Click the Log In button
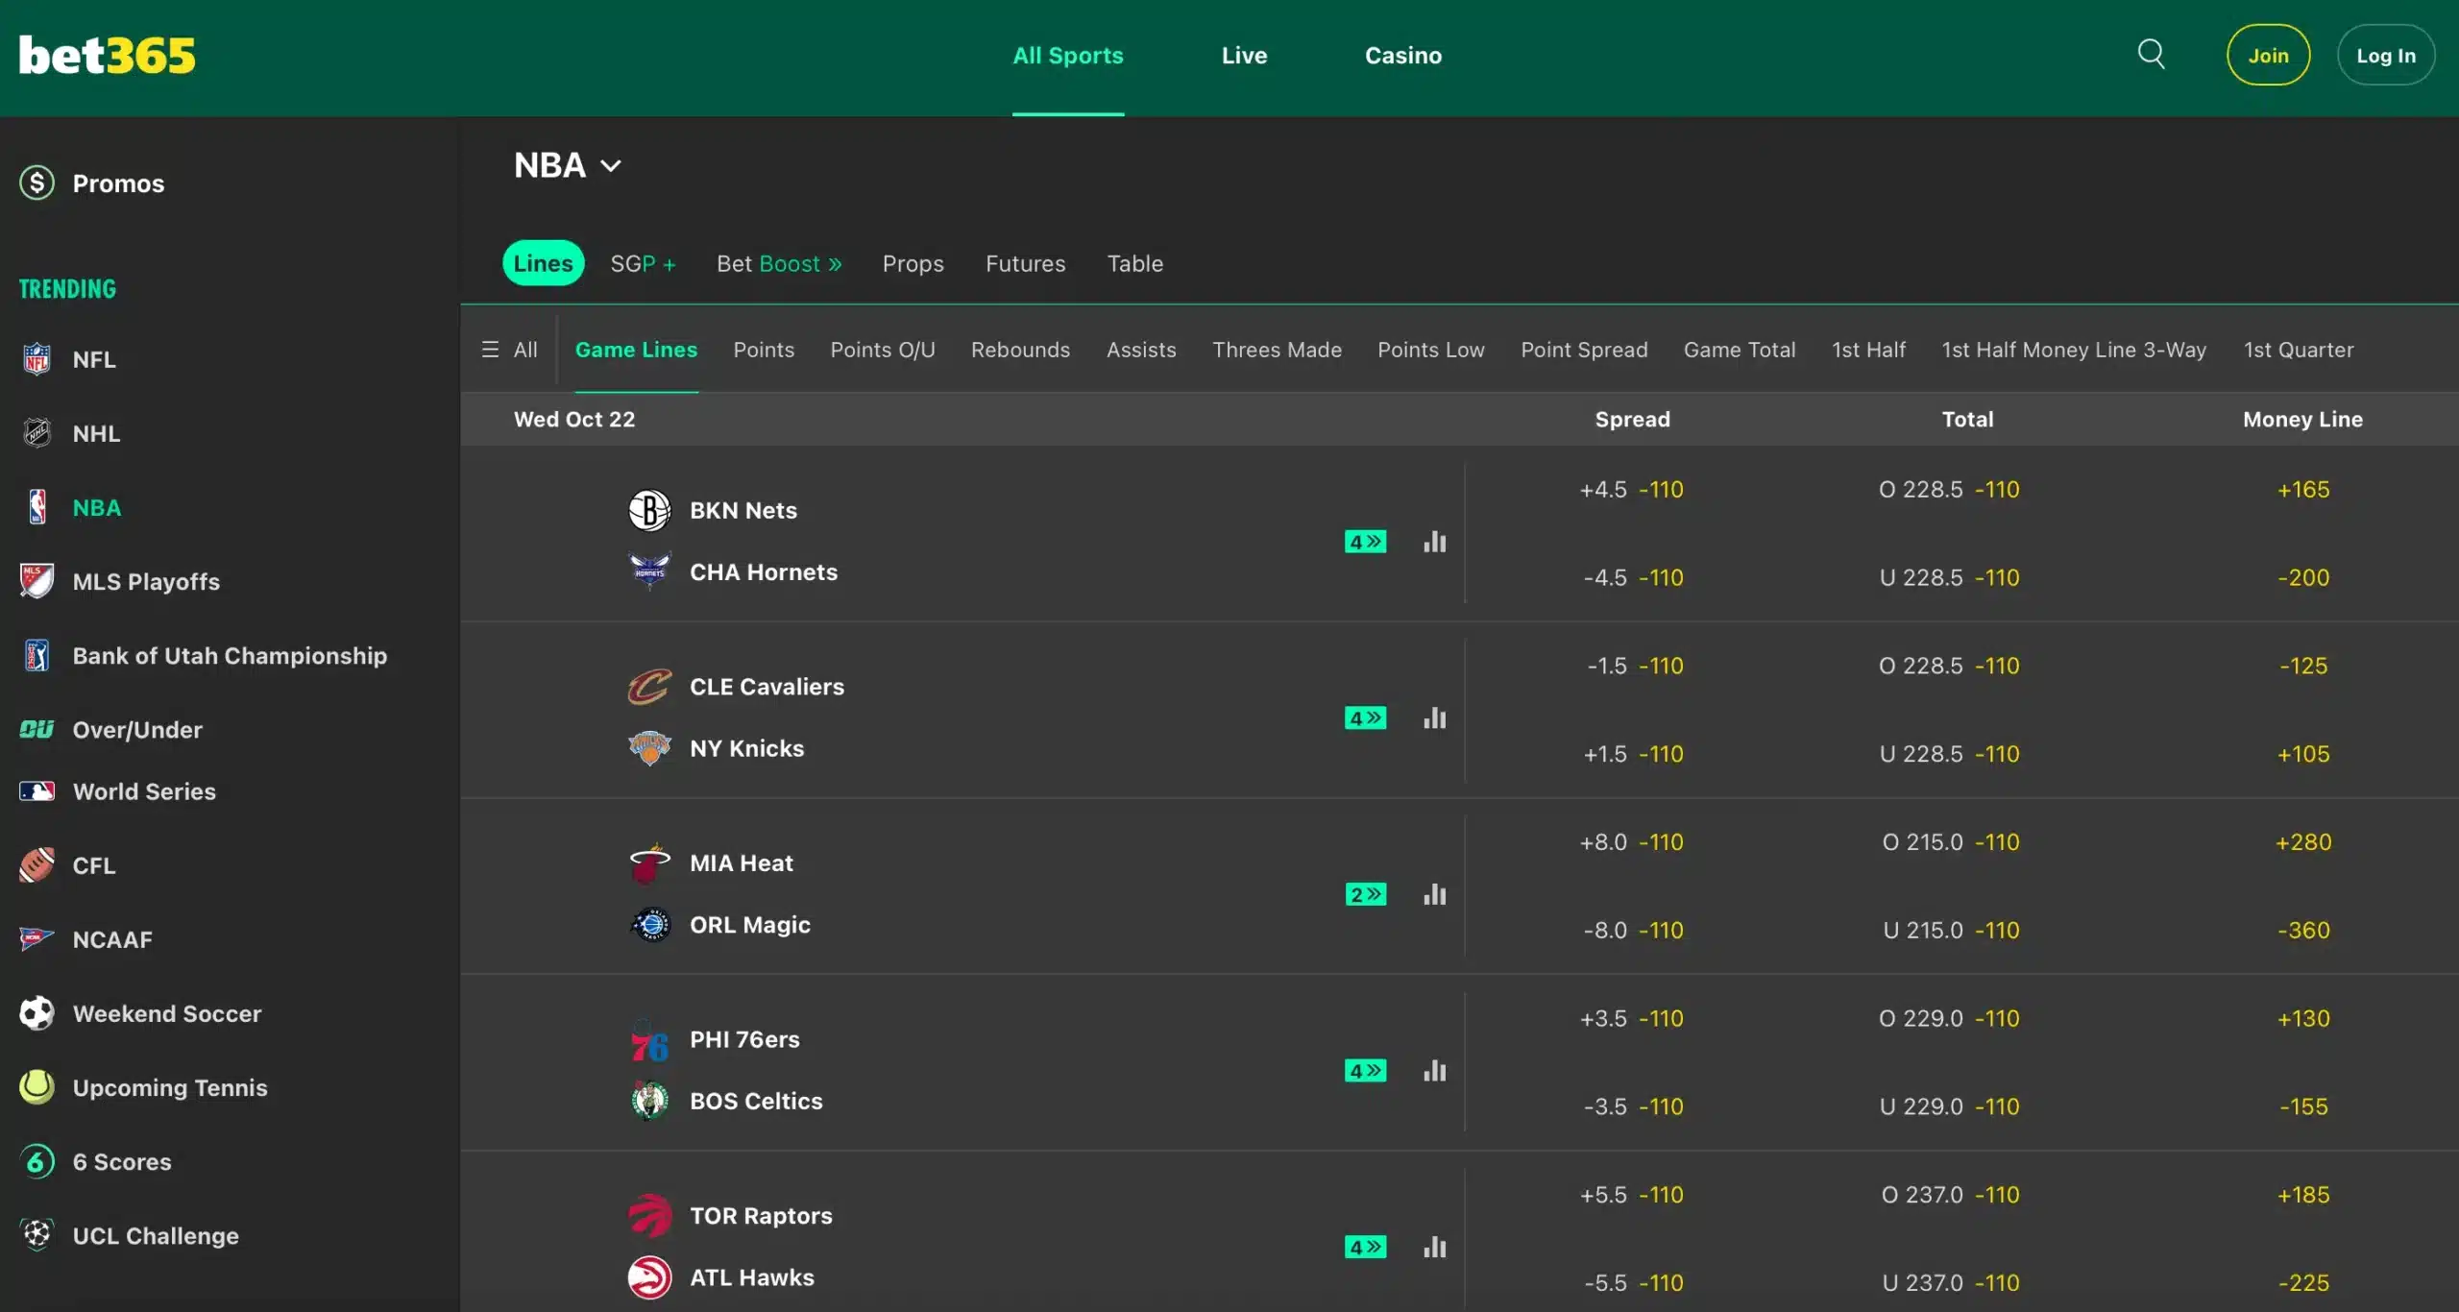The image size is (2459, 1312). pos(2386,55)
